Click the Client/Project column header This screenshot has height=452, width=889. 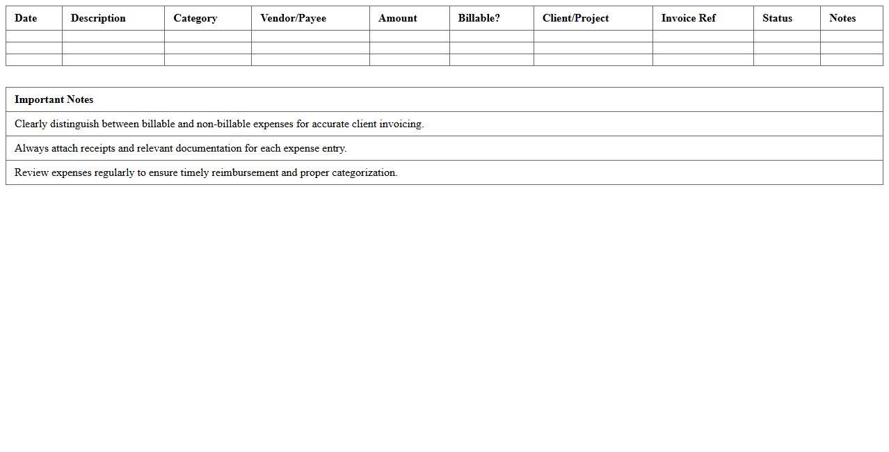[575, 18]
